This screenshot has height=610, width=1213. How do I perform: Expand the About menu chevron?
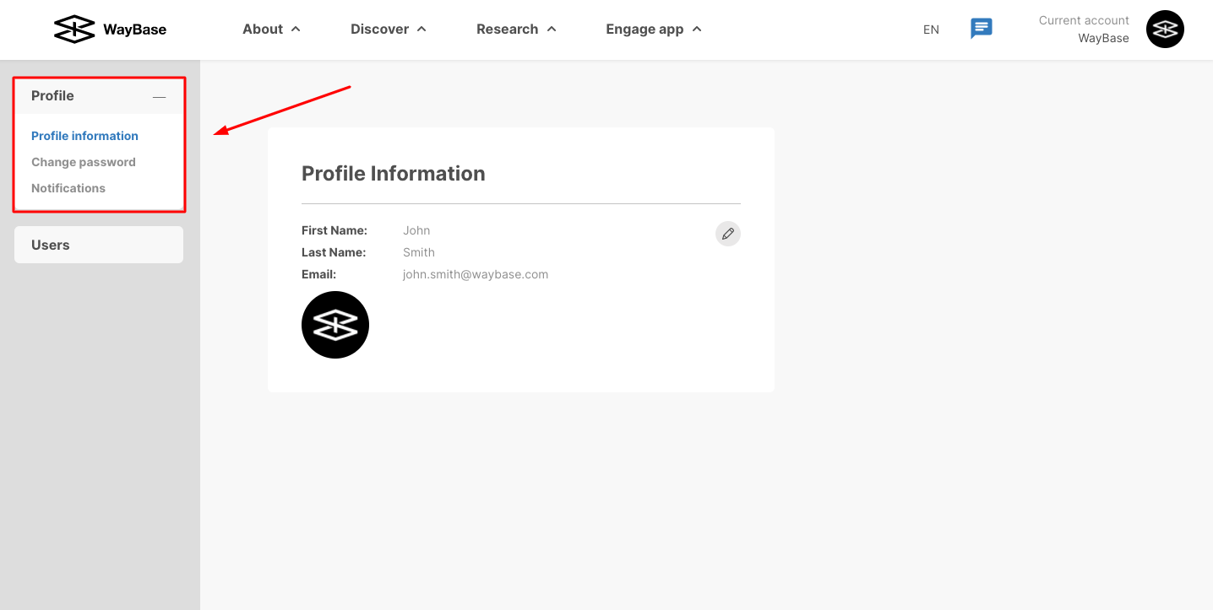click(296, 29)
